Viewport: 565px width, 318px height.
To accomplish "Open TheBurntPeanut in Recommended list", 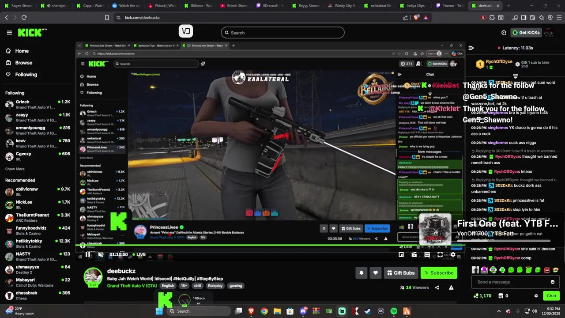I will 38,217.
